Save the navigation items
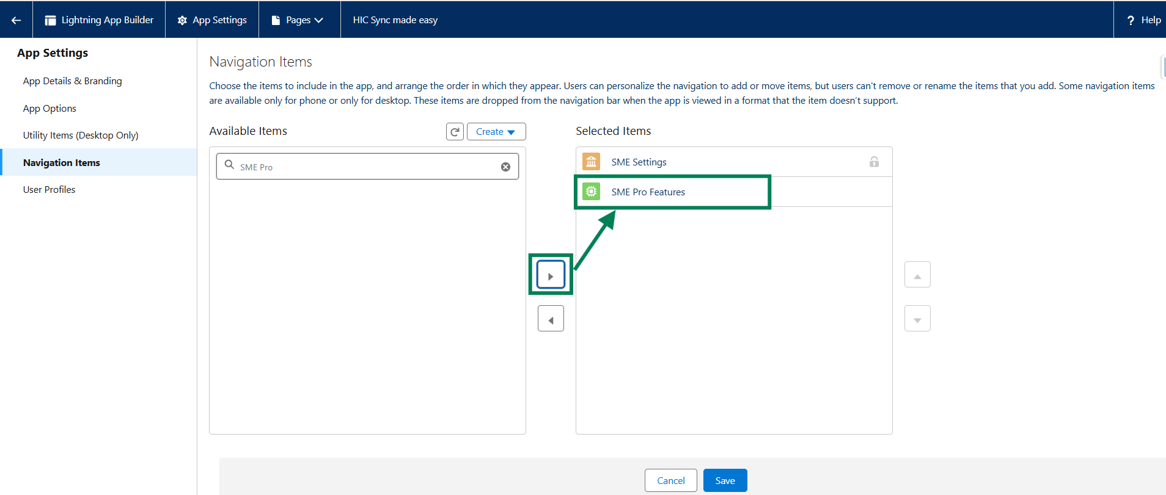The image size is (1166, 495). [725, 480]
